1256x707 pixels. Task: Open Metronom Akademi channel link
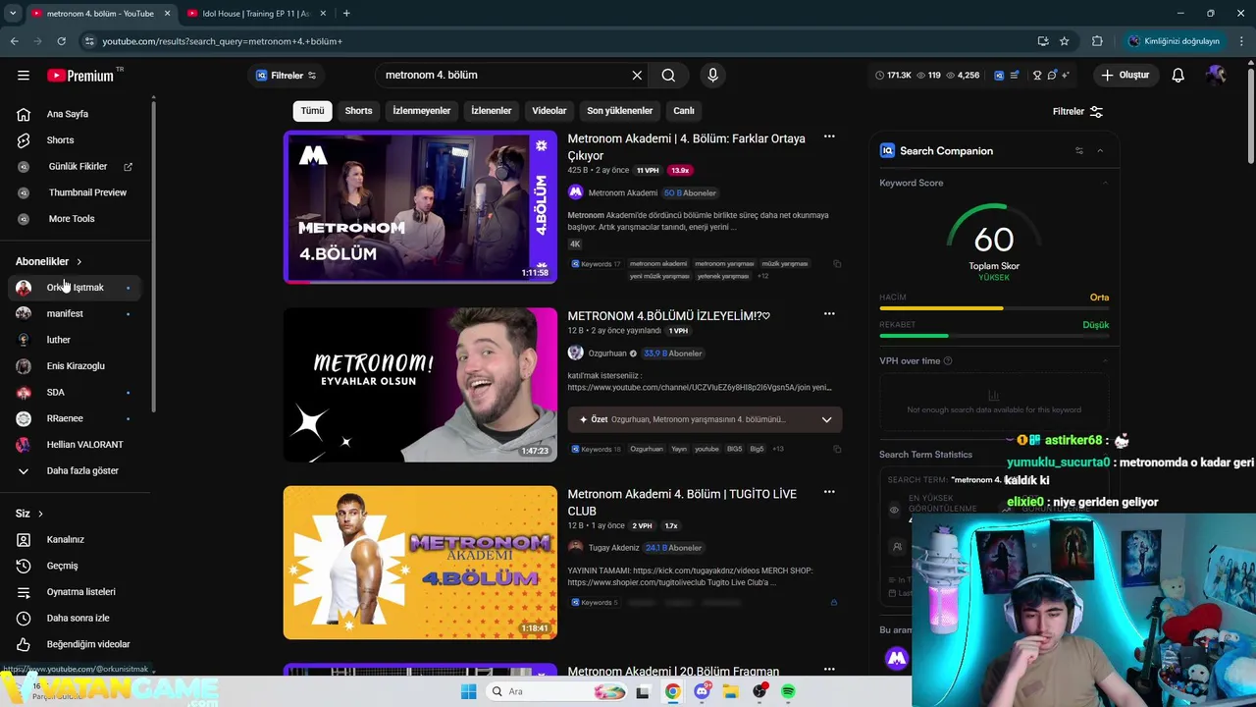[x=622, y=192]
